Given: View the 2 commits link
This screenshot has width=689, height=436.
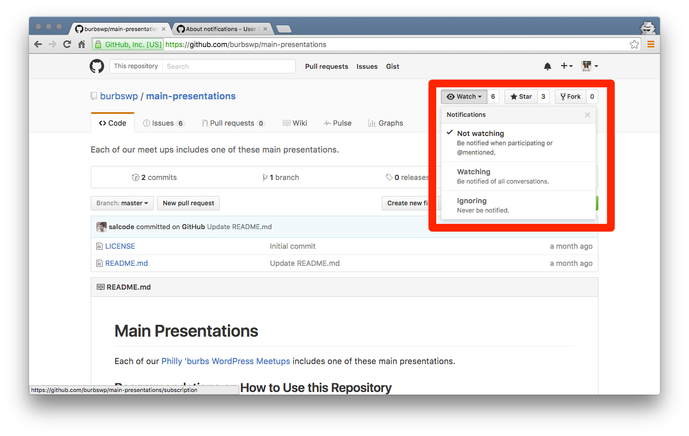Looking at the screenshot, I should 154,177.
